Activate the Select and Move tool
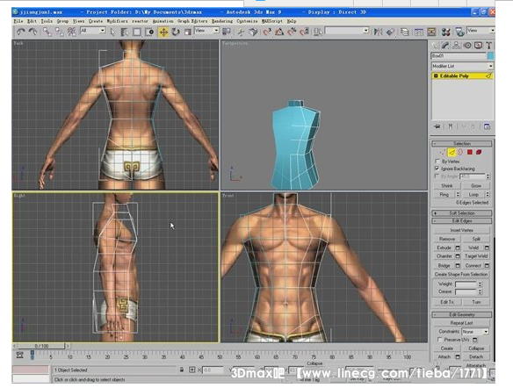Viewport: 513px width, 388px height. point(163,32)
